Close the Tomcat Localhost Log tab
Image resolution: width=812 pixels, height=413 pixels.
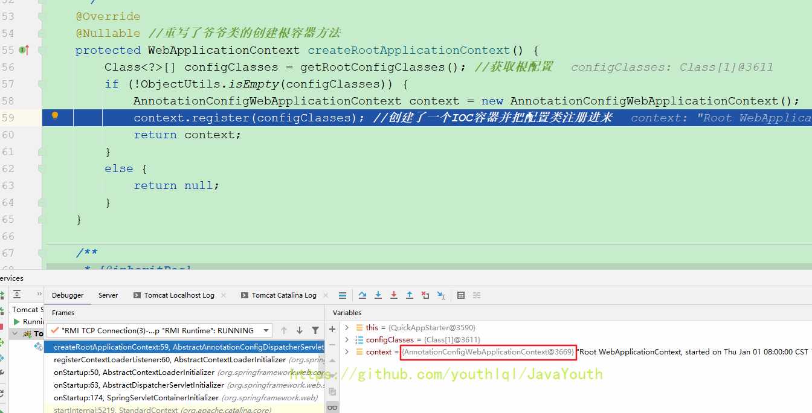click(224, 295)
